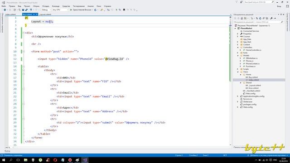Open the browser selection dropdown arrow
This screenshot has height=163, width=290.
click(x=92, y=10)
